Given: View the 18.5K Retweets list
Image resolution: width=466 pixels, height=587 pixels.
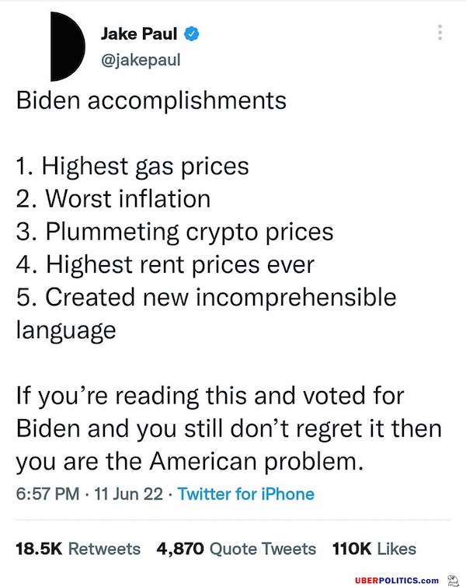Looking at the screenshot, I should (x=78, y=548).
